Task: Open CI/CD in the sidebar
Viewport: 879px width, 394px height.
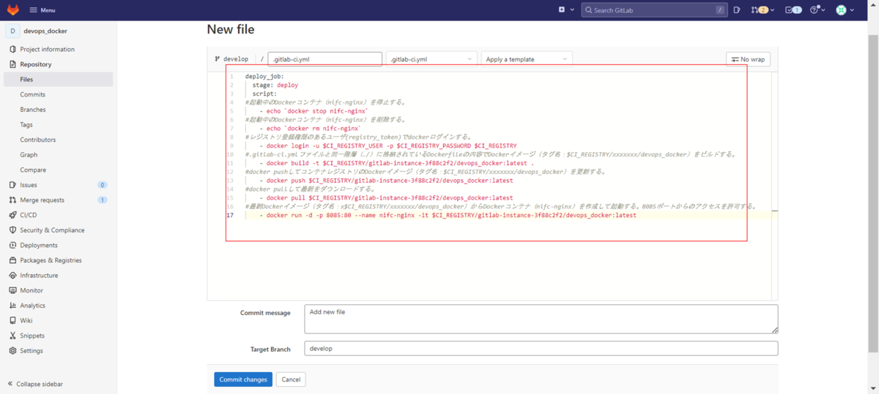Action: point(29,215)
